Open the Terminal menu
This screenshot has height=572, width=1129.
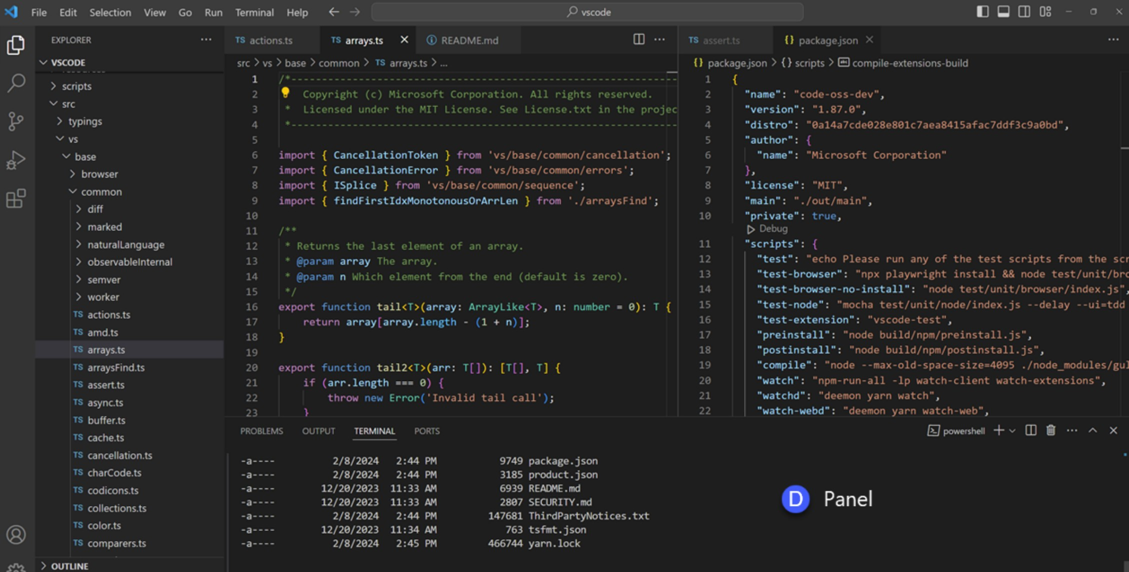tap(254, 12)
